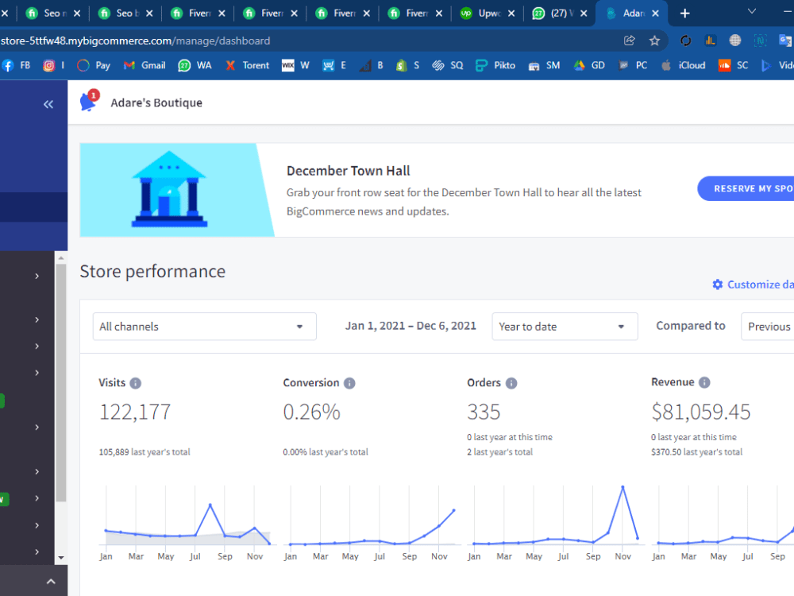Image resolution: width=794 pixels, height=596 pixels.
Task: Bookmark this page with the star icon
Action: [655, 41]
